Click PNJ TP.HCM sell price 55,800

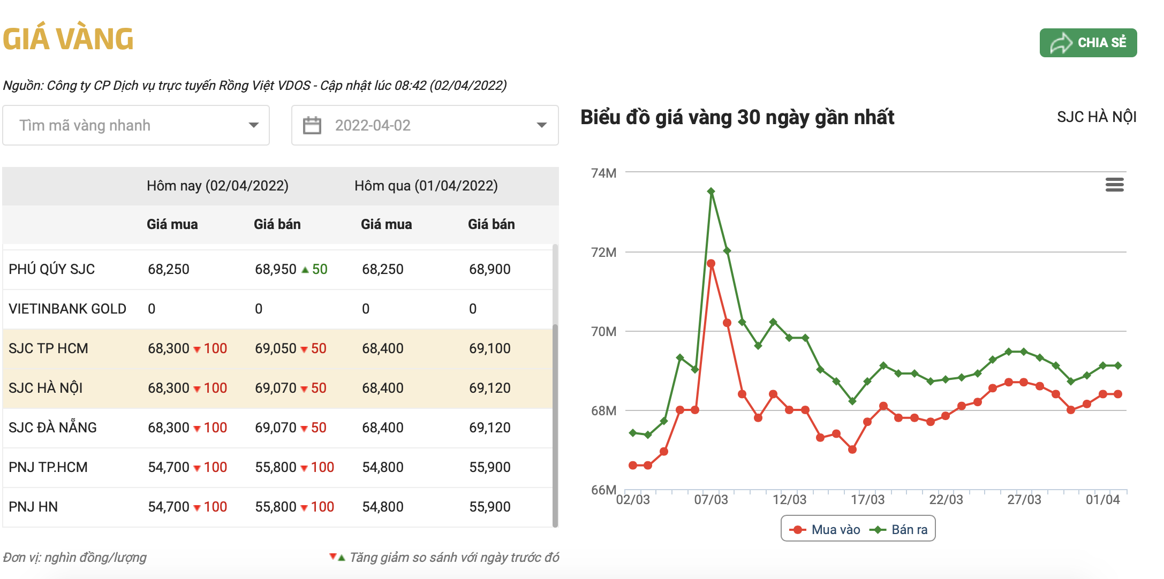(x=276, y=467)
